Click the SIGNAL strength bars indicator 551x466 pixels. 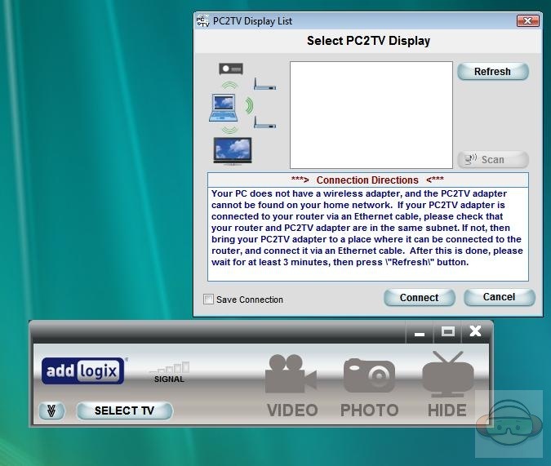(169, 370)
